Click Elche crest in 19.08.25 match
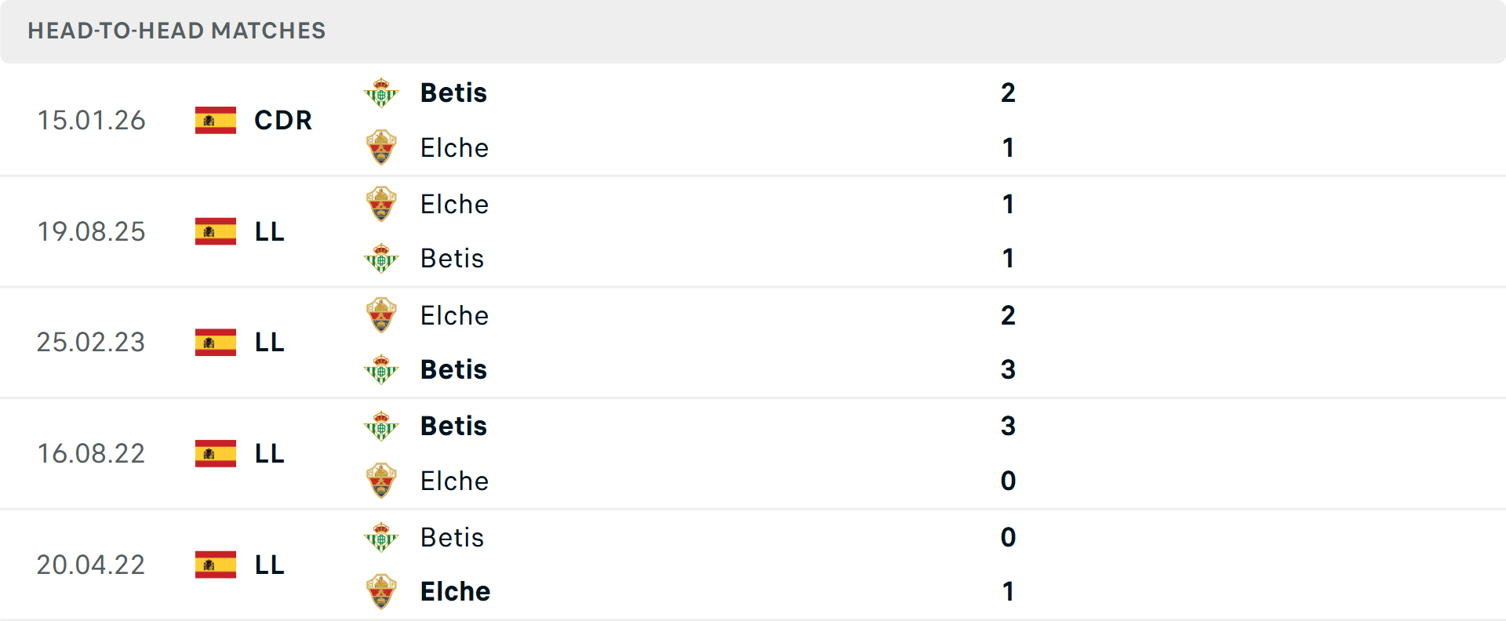Image resolution: width=1506 pixels, height=621 pixels. click(381, 204)
